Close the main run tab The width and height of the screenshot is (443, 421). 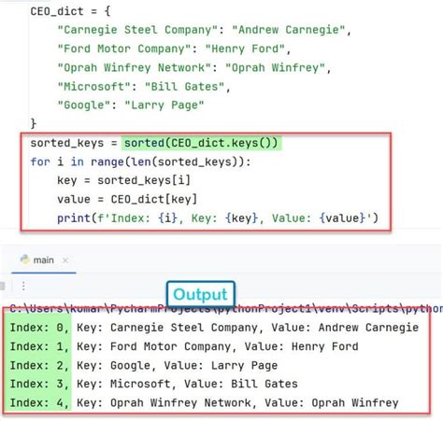tap(65, 260)
